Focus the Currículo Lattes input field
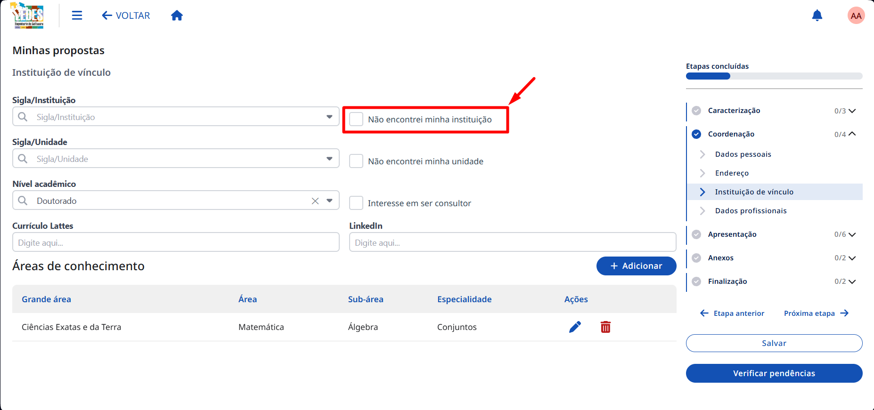The height and width of the screenshot is (410, 874). pos(176,242)
